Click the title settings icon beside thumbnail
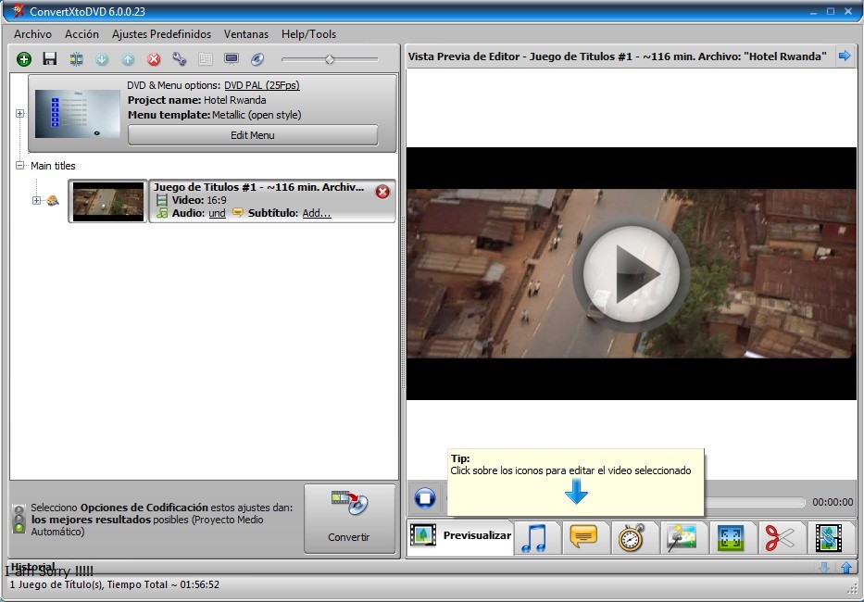 click(x=53, y=201)
